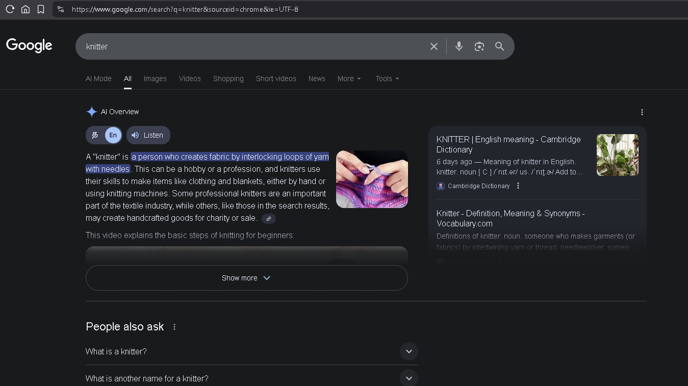Switch to the Images tab

tap(155, 79)
